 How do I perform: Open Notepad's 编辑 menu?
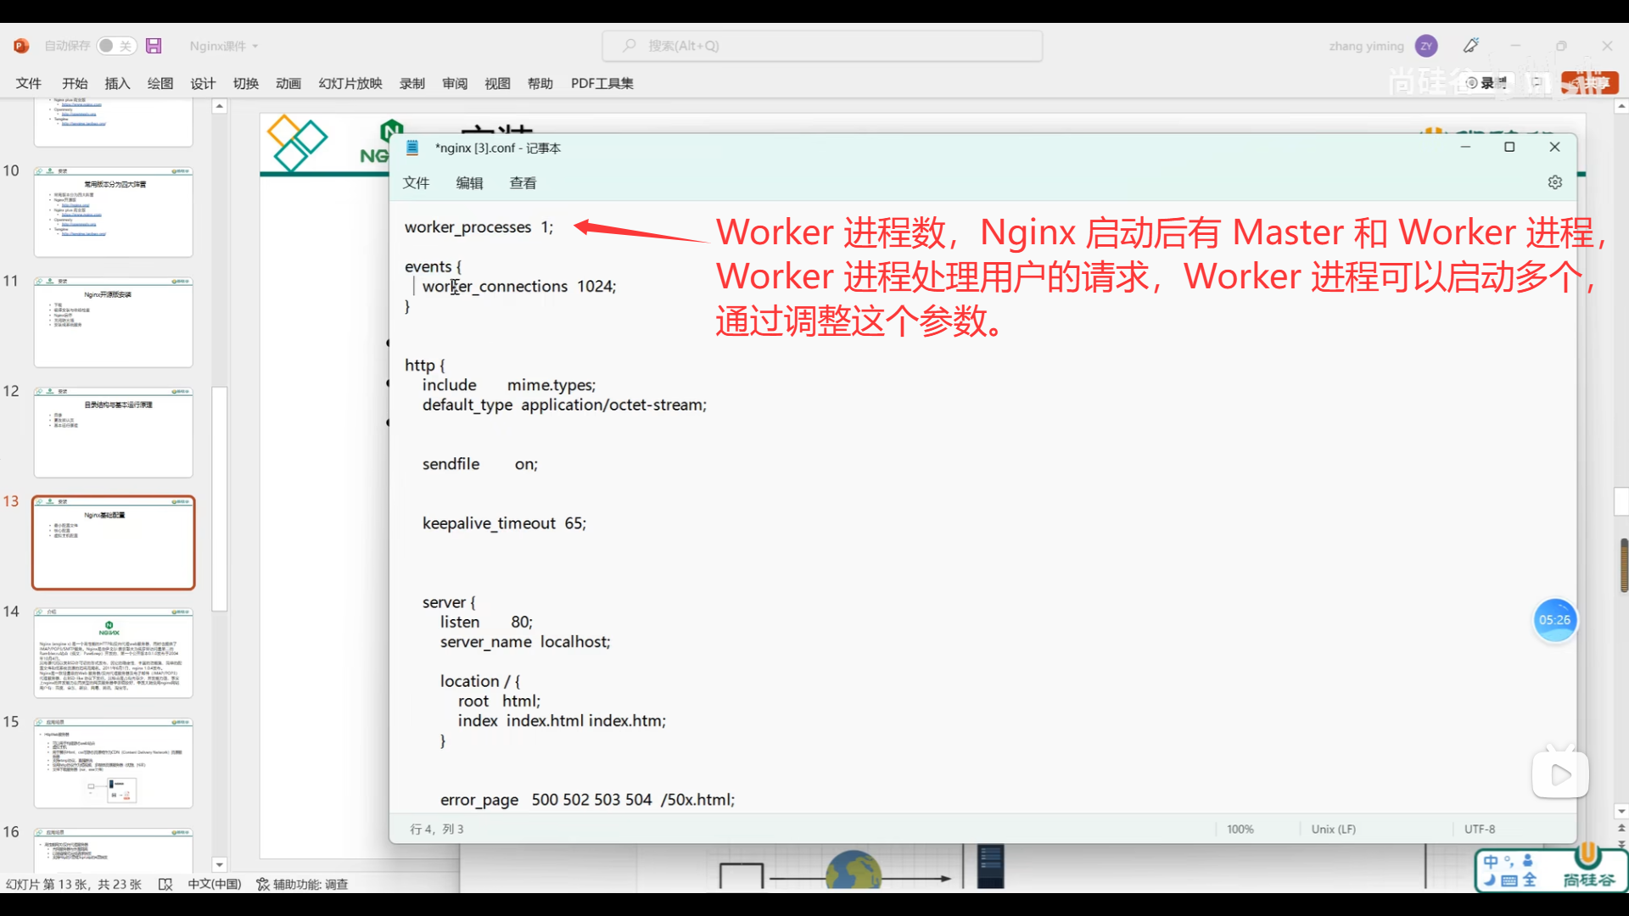point(469,182)
